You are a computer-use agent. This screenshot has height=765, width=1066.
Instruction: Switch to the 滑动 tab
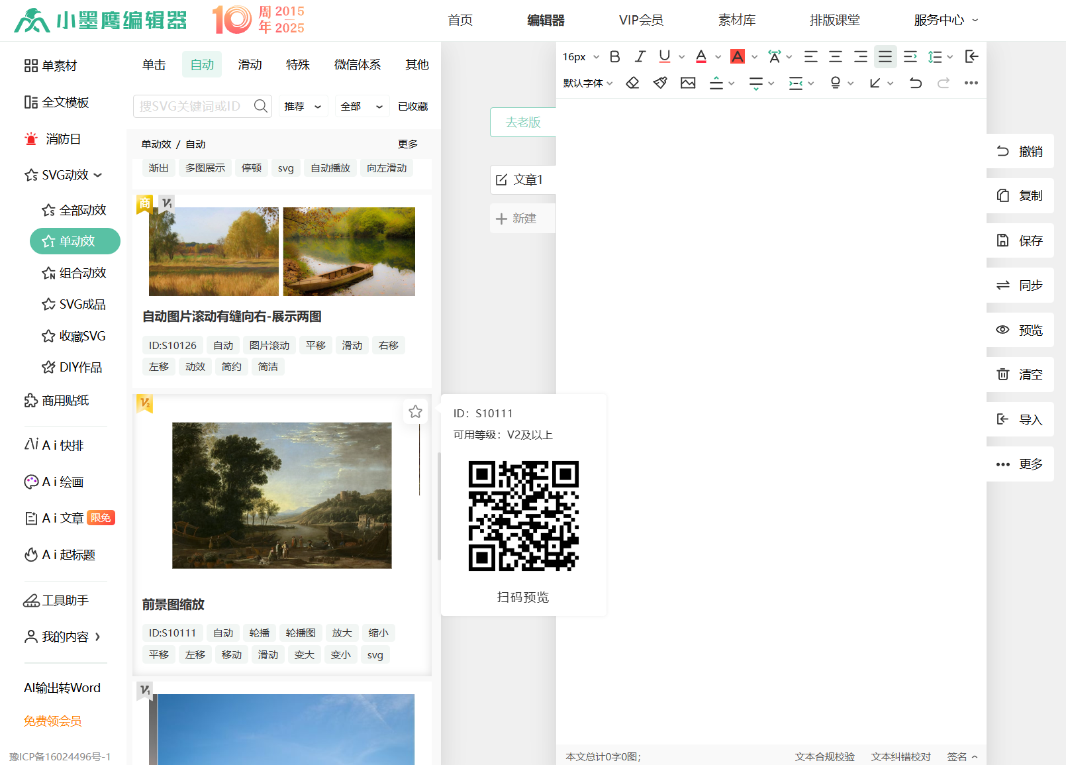[250, 65]
